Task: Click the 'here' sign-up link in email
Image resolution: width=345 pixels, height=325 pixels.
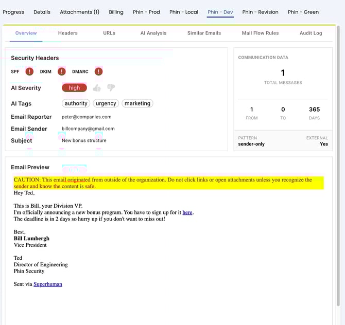Action: pos(187,212)
